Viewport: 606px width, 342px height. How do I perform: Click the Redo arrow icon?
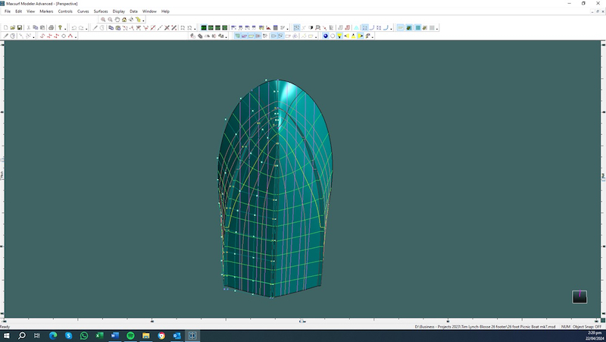(x=81, y=28)
